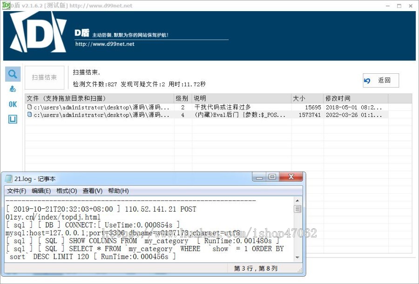Sort by the 修改时间 column header
The image size is (419, 284).
click(356, 98)
